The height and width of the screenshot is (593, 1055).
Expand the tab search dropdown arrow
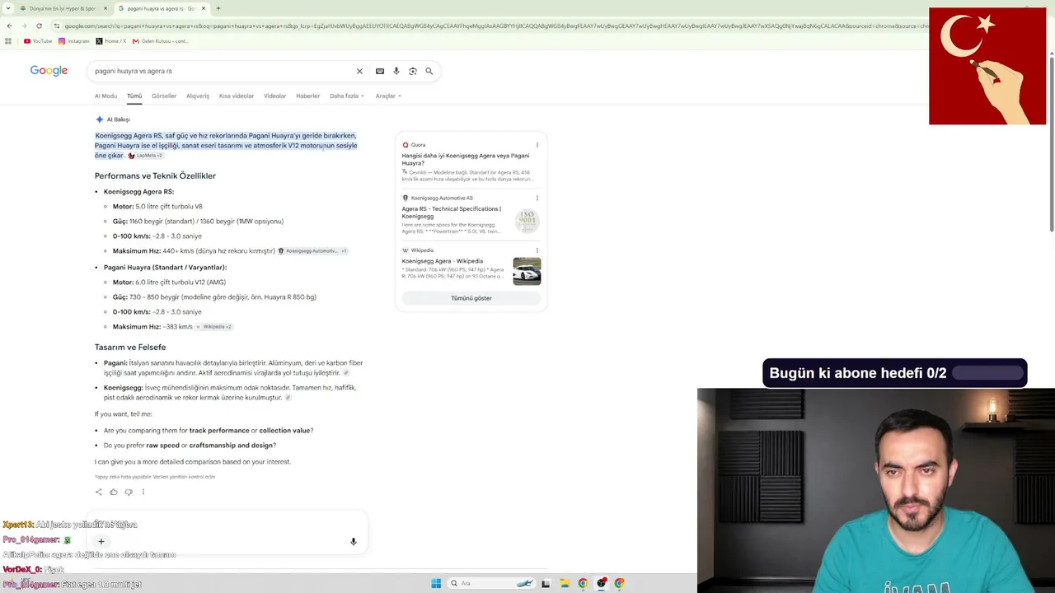pos(9,8)
